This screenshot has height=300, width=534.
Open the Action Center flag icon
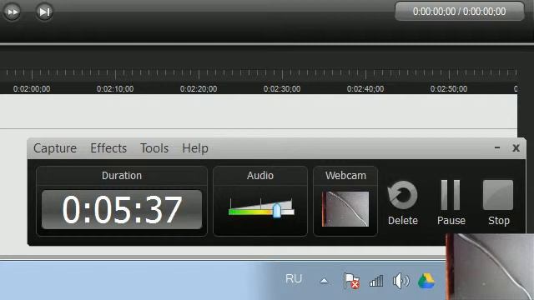click(x=351, y=281)
